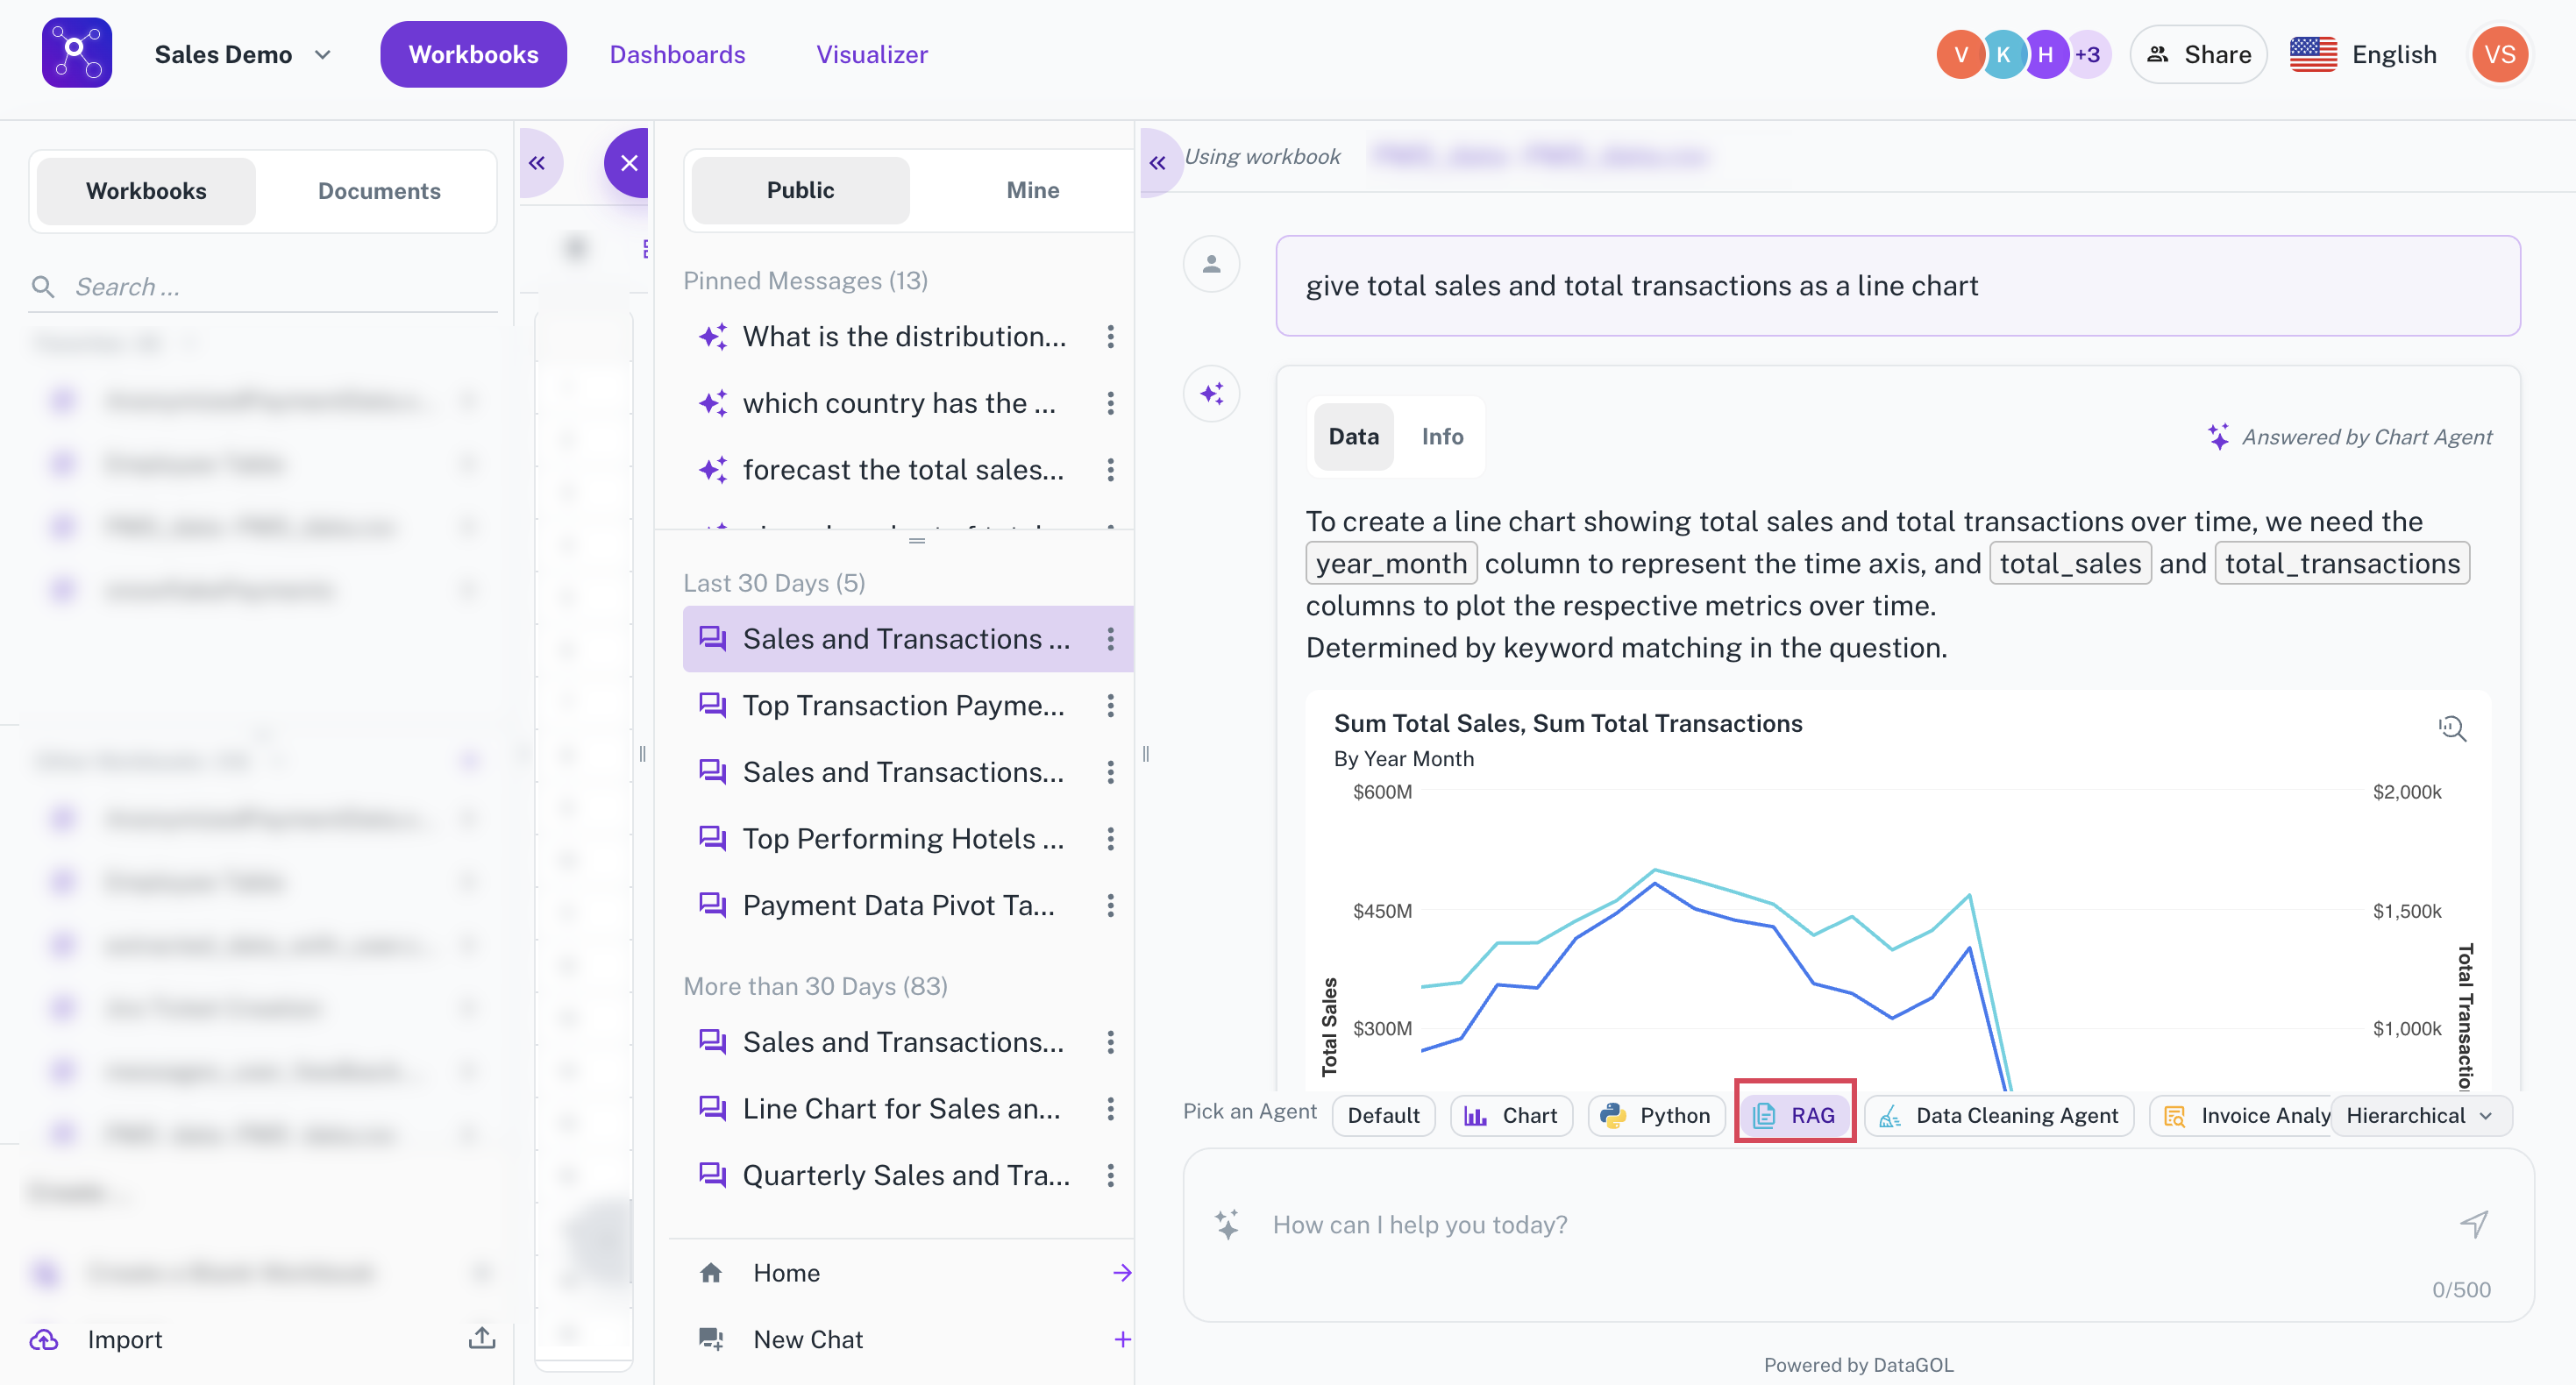This screenshot has width=2576, height=1385.
Task: Open options for 'forecast the total sales...'
Action: coord(1110,470)
